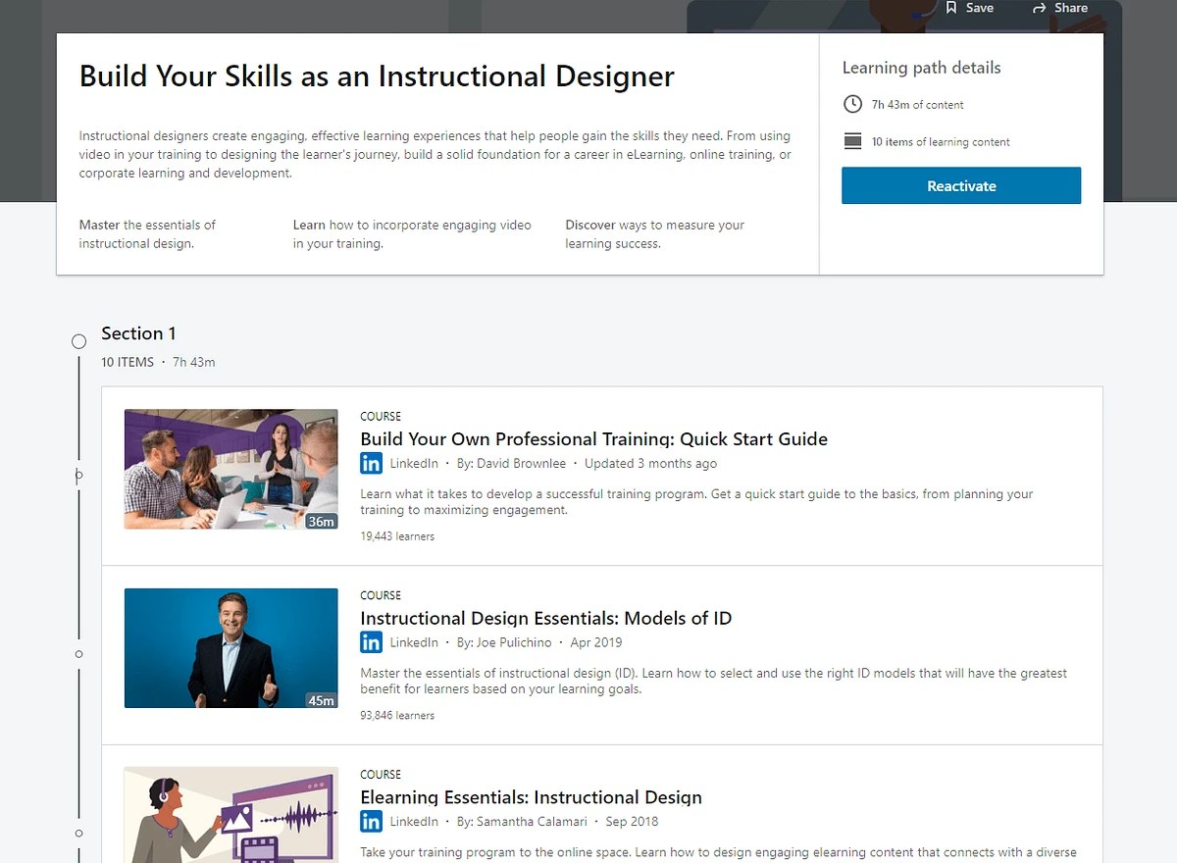The width and height of the screenshot is (1177, 863).
Task: Click Discover ways to measure learning success text
Action: pos(654,233)
